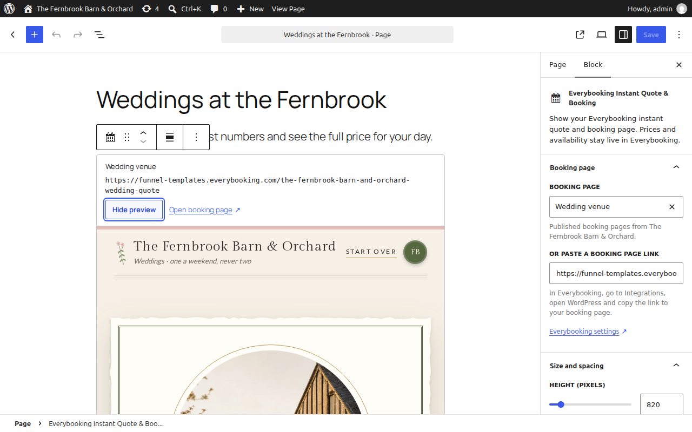Undo the last change
692x432 pixels.
[56, 35]
